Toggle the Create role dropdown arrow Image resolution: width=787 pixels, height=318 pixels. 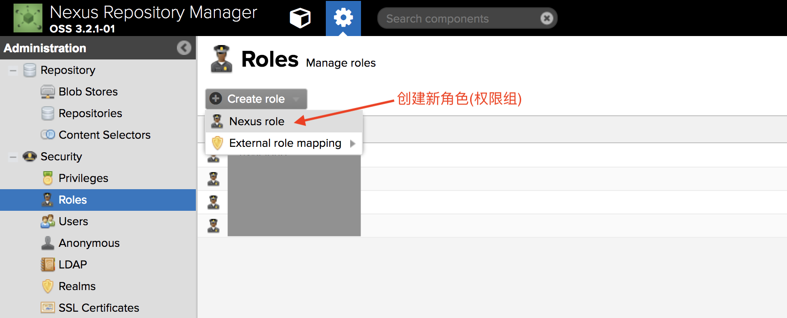(296, 99)
